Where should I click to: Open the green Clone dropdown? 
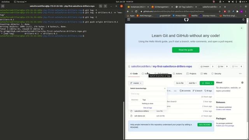tap(207, 83)
